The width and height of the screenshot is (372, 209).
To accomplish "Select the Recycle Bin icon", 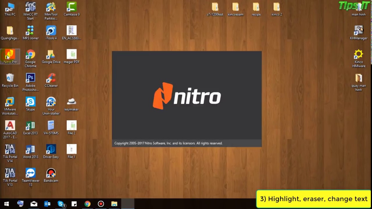I will 10,80.
